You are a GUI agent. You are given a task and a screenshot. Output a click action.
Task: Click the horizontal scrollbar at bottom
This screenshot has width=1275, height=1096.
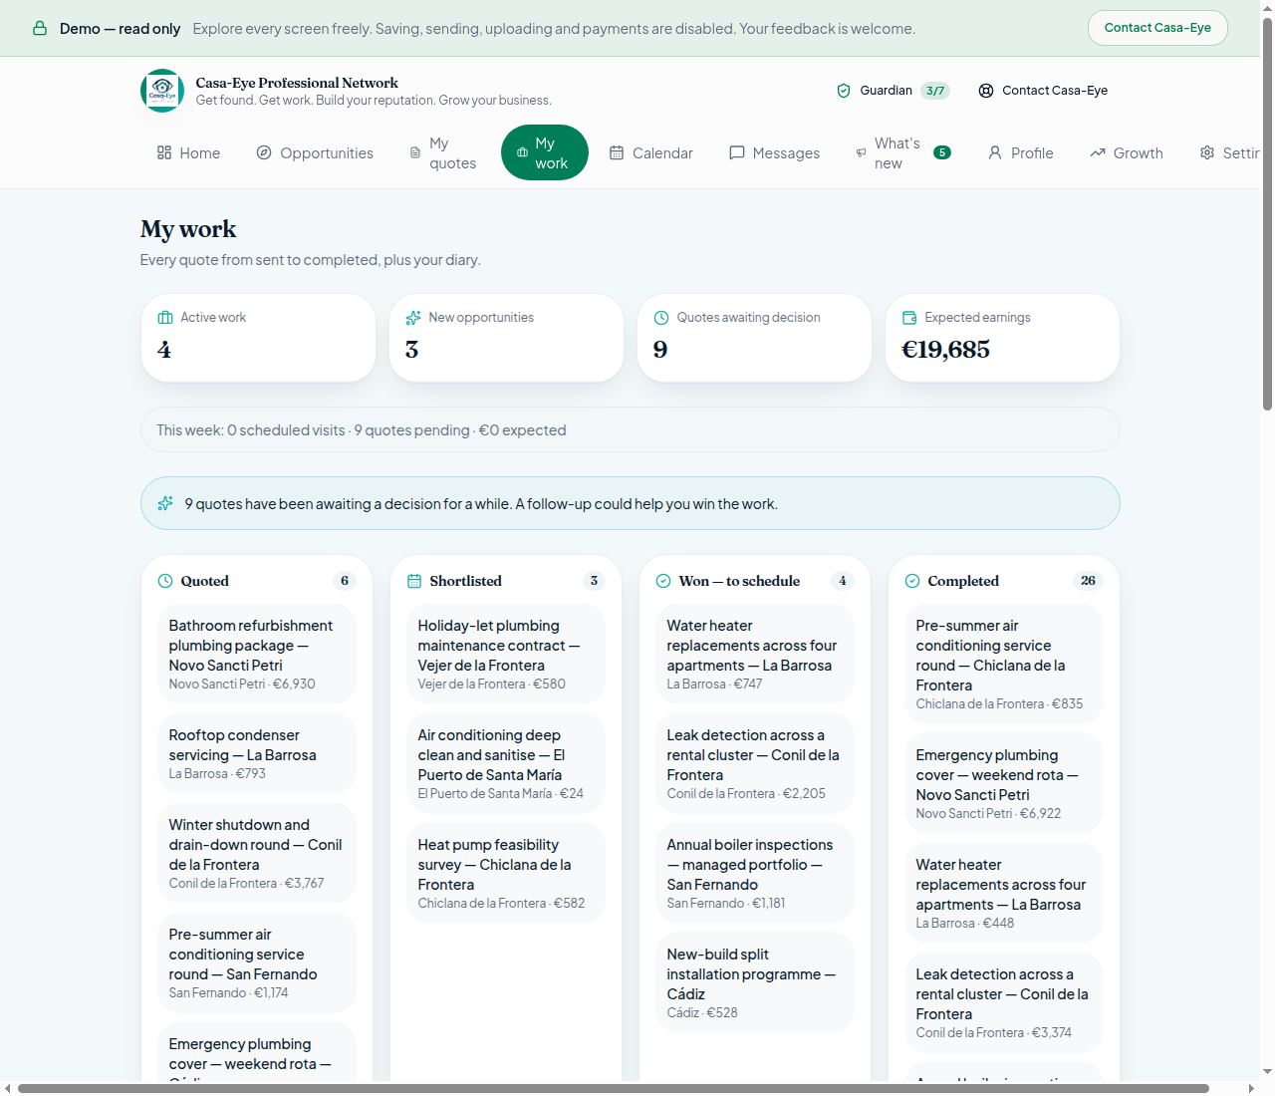click(614, 1088)
